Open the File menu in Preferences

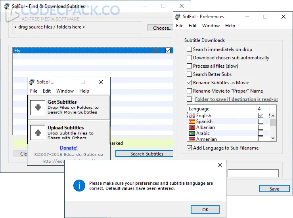(180, 26)
